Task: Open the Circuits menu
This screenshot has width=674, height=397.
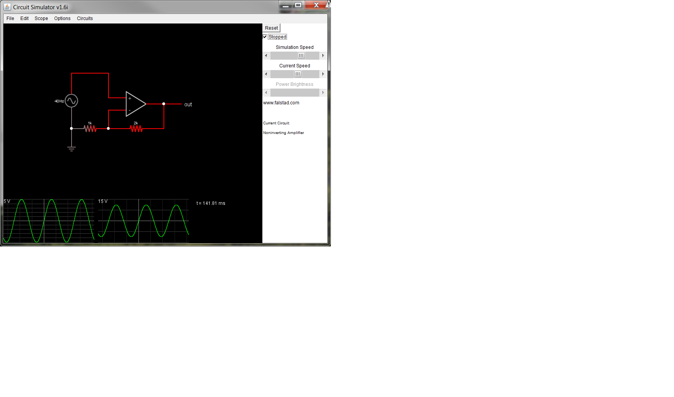Action: tap(85, 18)
